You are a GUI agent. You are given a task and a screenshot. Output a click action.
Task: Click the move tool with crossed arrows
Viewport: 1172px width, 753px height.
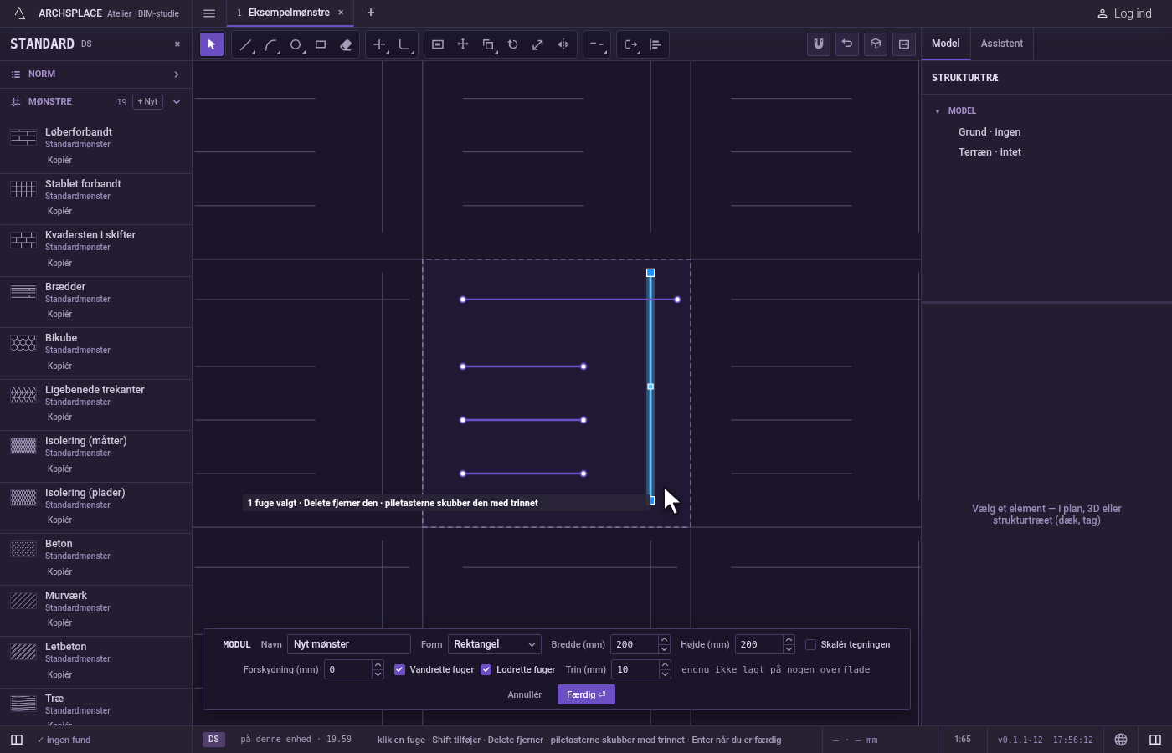click(x=463, y=44)
